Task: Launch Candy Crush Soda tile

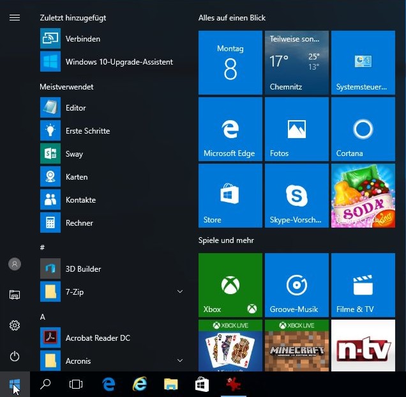Action: [x=363, y=196]
